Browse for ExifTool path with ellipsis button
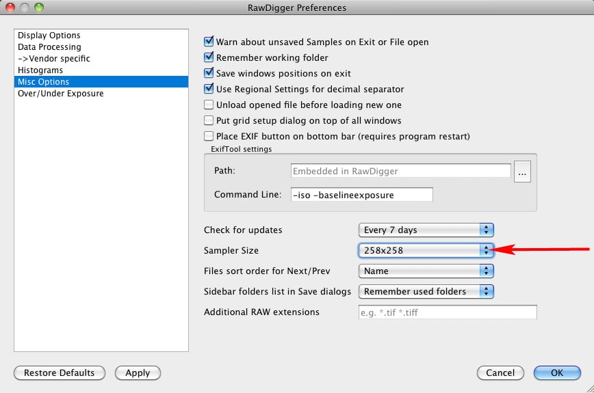 [x=522, y=172]
